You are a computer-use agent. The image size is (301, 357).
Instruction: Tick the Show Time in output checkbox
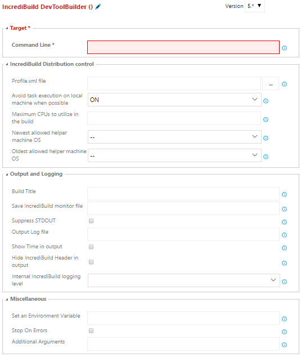(x=91, y=247)
